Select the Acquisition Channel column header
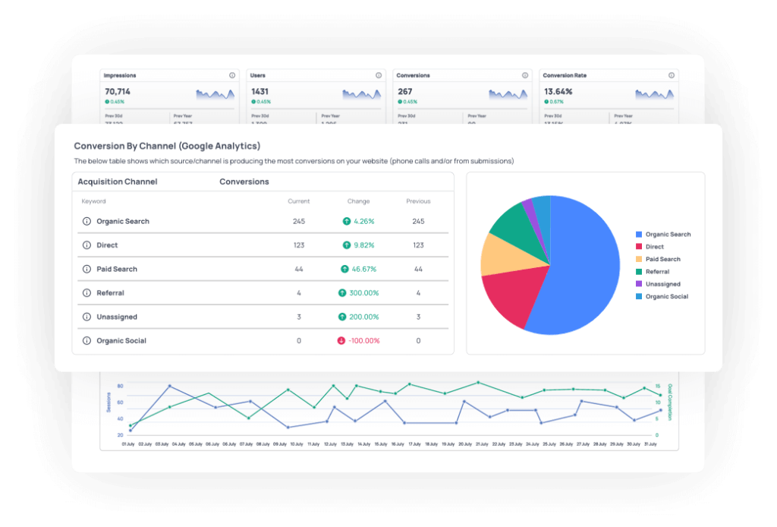Image resolution: width=777 pixels, height=527 pixels. click(119, 182)
